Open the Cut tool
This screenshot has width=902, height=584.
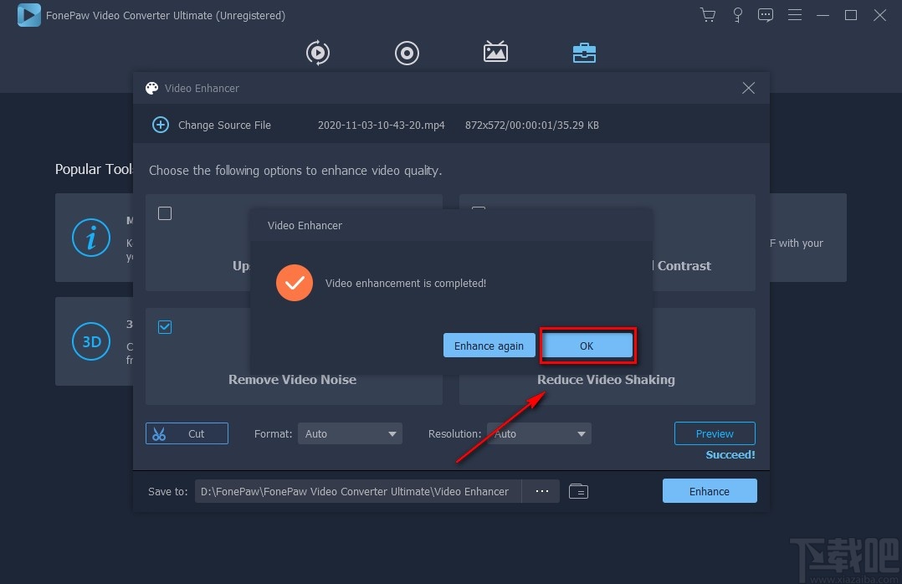click(x=187, y=433)
